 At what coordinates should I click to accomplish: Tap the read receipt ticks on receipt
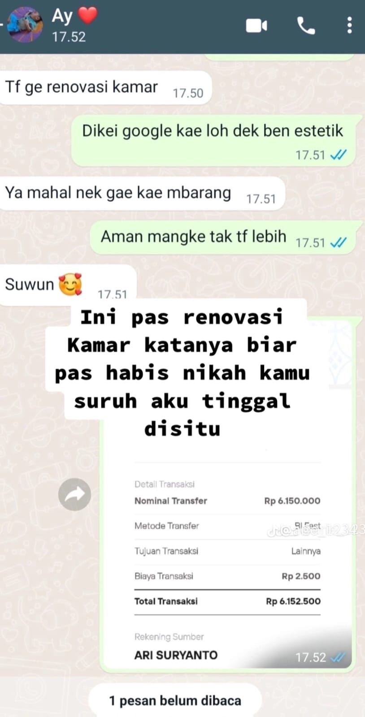click(x=338, y=657)
